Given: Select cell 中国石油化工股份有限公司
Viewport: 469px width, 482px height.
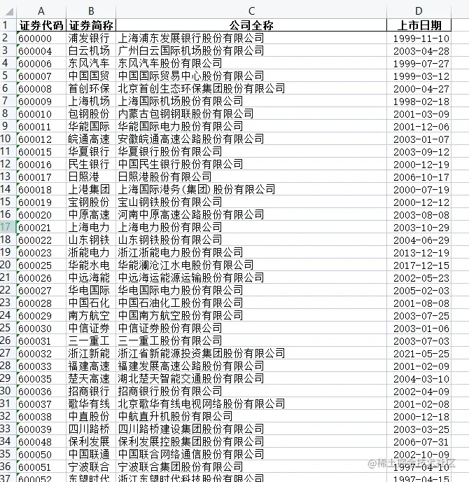Looking at the screenshot, I should click(x=251, y=303).
